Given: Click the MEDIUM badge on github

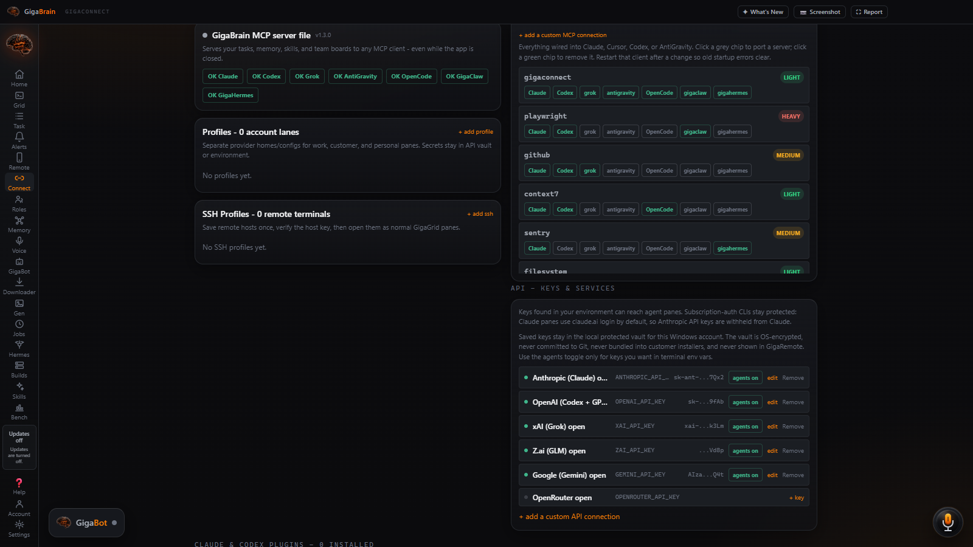Looking at the screenshot, I should tap(788, 156).
